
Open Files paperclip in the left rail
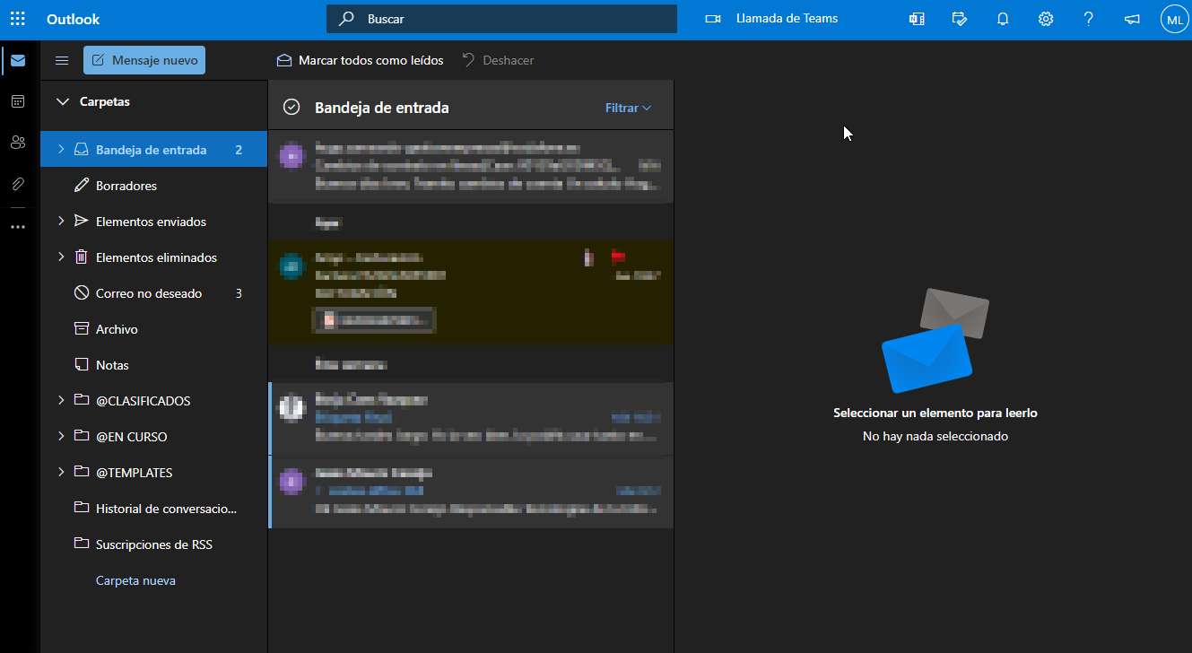[x=18, y=184]
